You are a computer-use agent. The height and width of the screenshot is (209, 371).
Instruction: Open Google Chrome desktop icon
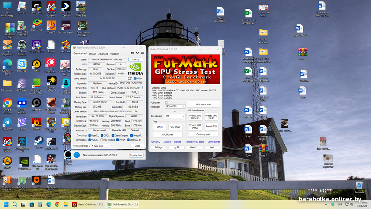[7, 106]
